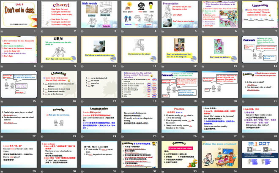The height and width of the screenshot is (173, 279).
Task: Select the 'chant' slide thumbnail
Action: point(59,14)
